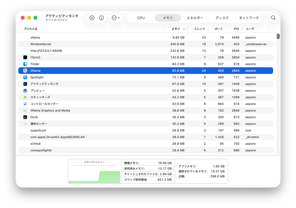Click the スティッキーズ app icon
The height and width of the screenshot is (208, 296).
[25, 97]
